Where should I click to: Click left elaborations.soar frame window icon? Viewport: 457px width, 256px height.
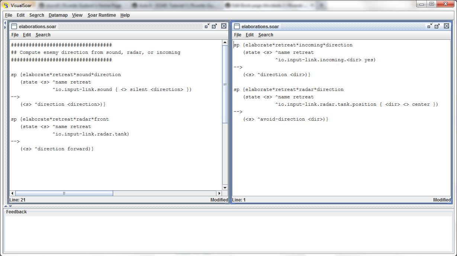click(x=14, y=26)
